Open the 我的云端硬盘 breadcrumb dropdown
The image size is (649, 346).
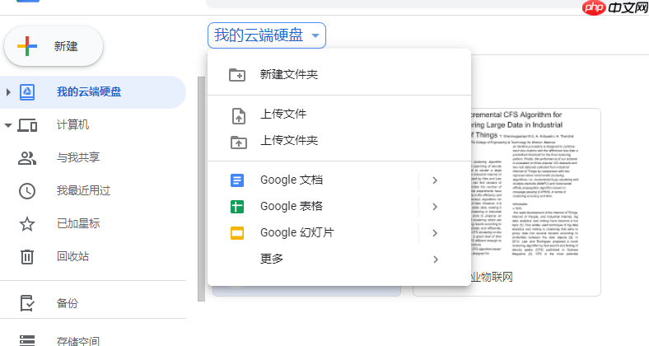[267, 35]
